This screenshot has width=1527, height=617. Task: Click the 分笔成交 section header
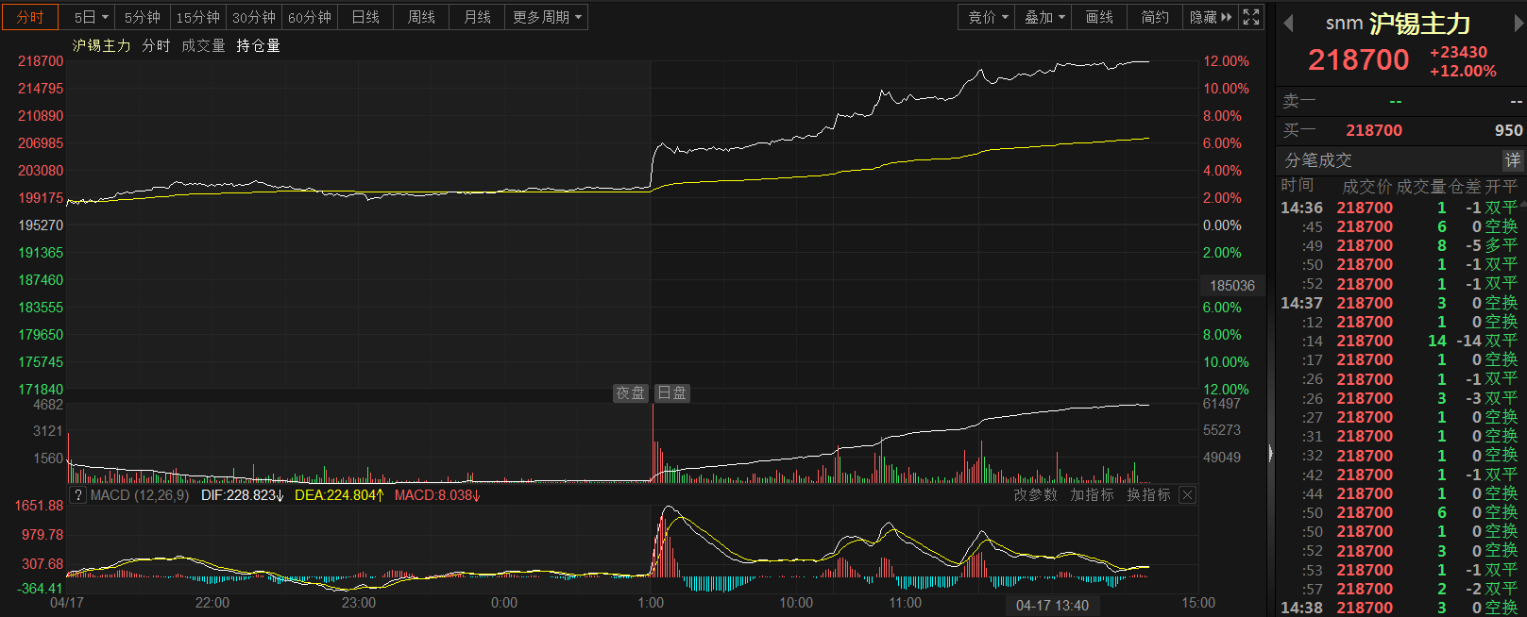pyautogui.click(x=1318, y=160)
